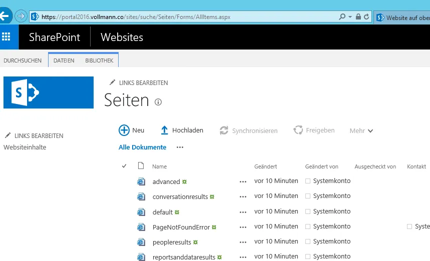Sort by the Kontakt column header
430x261 pixels.
pyautogui.click(x=416, y=166)
